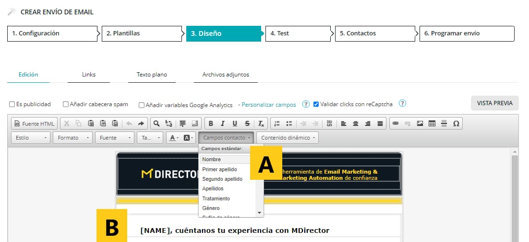This screenshot has height=242, width=529.
Task: Check the Es publicidad checkbox
Action: [x=12, y=105]
